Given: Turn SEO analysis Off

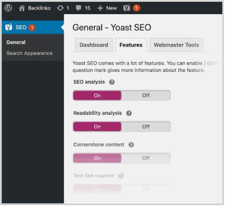Looking at the screenshot, I should click(x=146, y=96).
